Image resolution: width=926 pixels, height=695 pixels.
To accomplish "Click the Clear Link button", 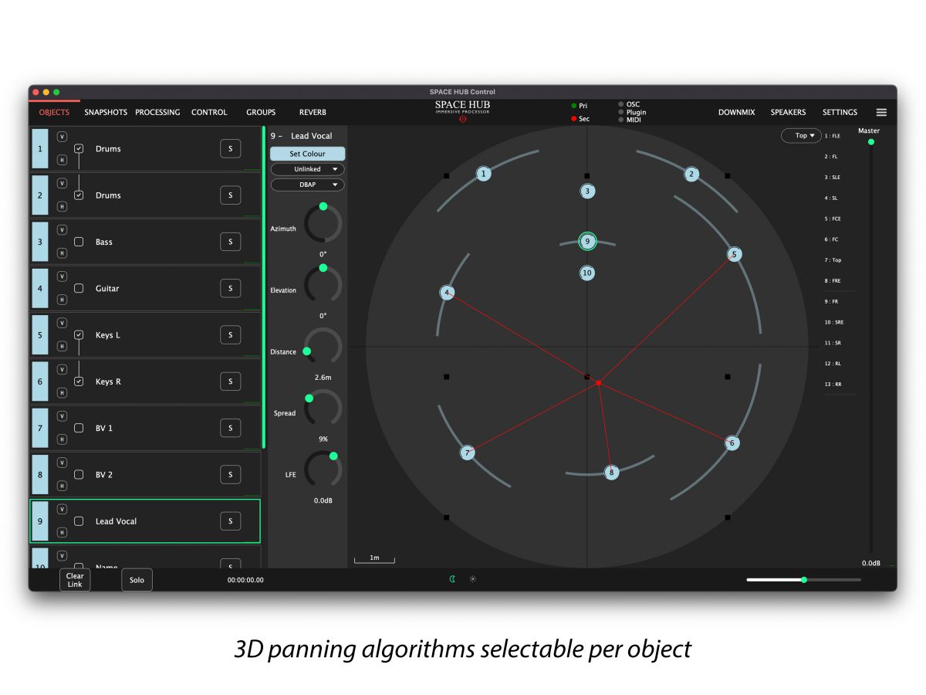I will pos(75,580).
